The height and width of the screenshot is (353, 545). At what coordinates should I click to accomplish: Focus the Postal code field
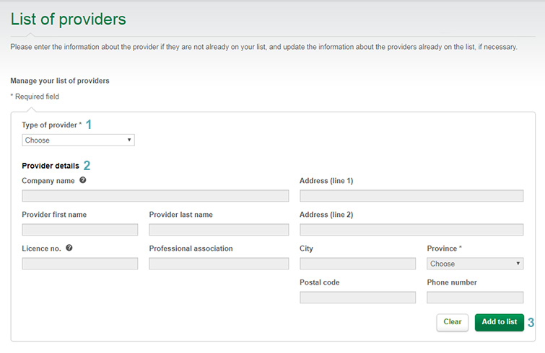pos(357,298)
